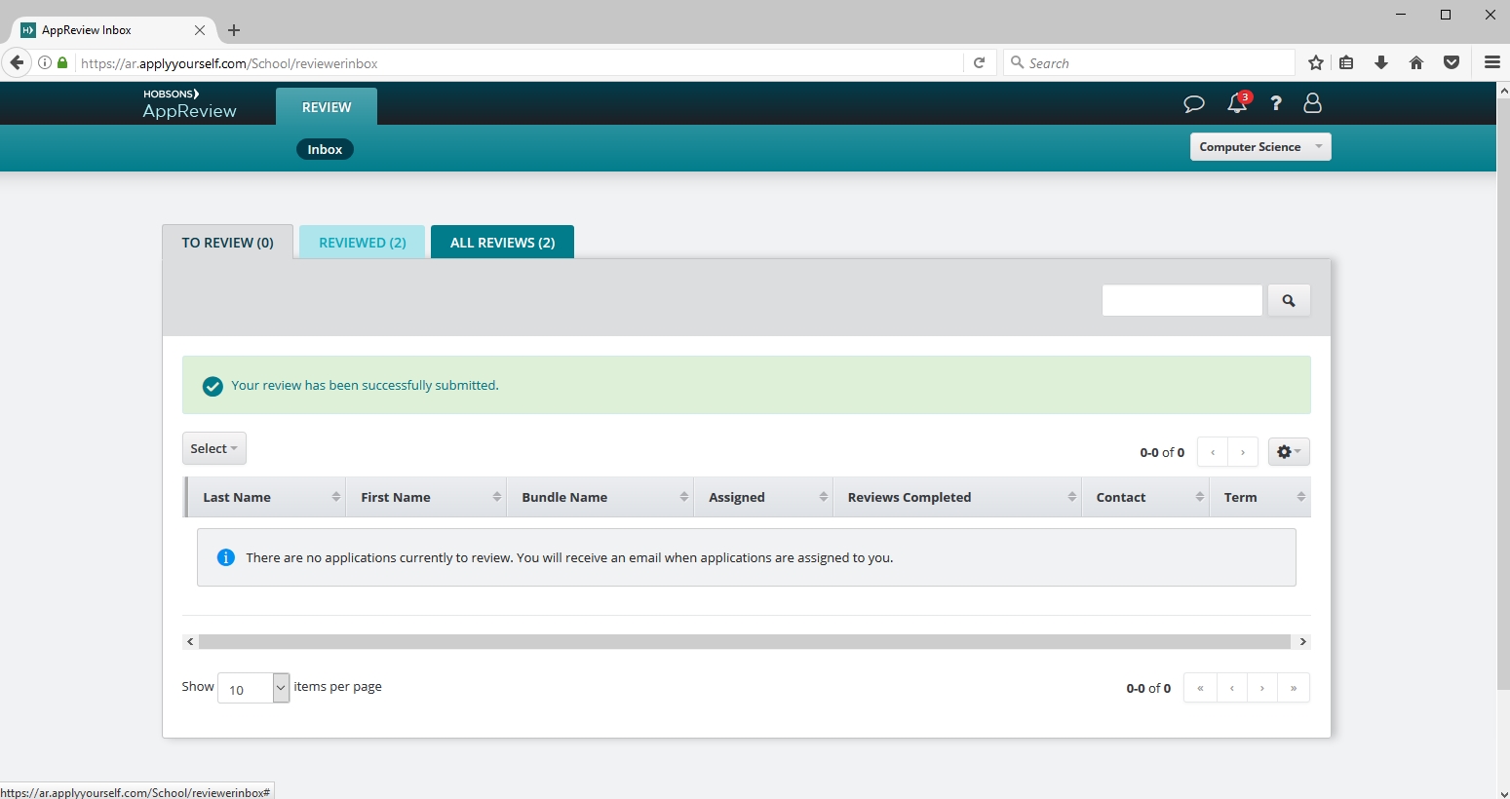Click the magnifier search button in inbox
The width and height of the screenshot is (1510, 799).
click(x=1288, y=301)
